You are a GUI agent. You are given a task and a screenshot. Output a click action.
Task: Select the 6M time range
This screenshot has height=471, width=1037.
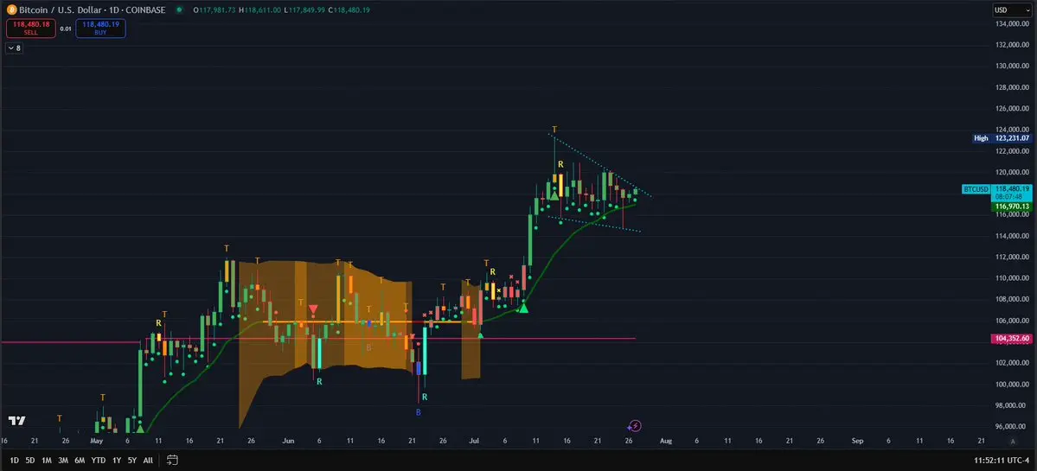80,460
